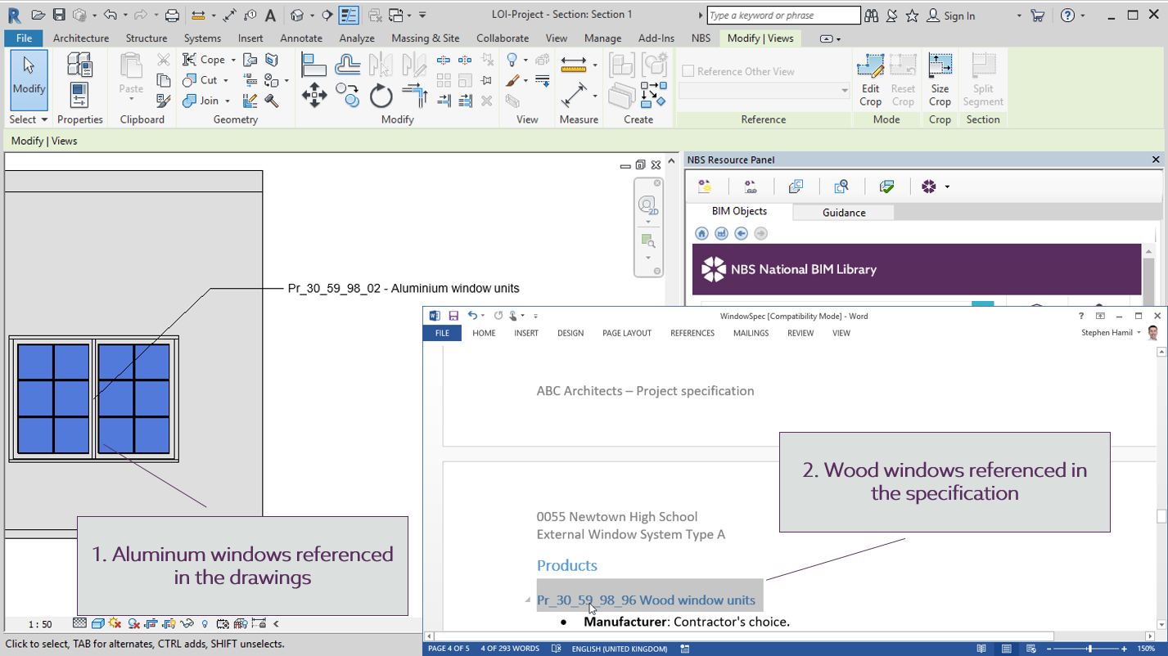Image resolution: width=1168 pixels, height=656 pixels.
Task: Open the Default 3D View
Action: click(297, 15)
